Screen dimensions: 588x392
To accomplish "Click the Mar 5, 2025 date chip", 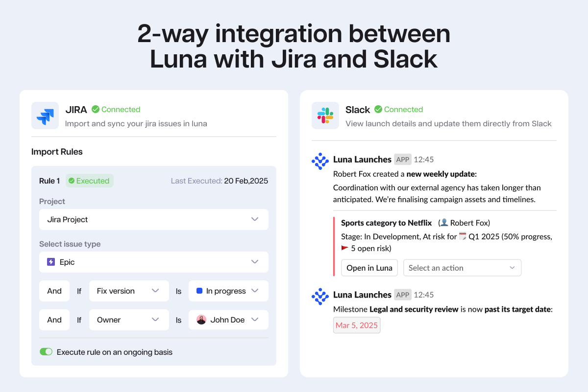I will (x=357, y=325).
